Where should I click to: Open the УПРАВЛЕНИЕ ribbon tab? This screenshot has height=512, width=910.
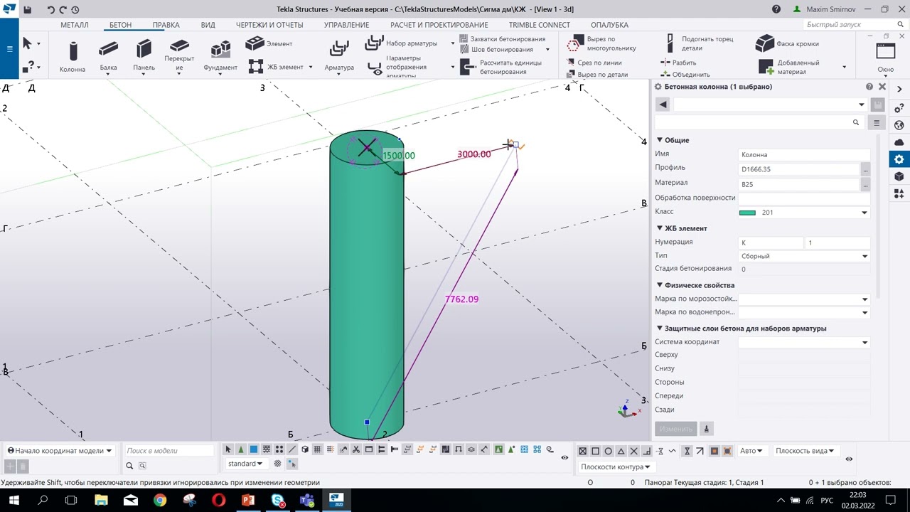[346, 25]
